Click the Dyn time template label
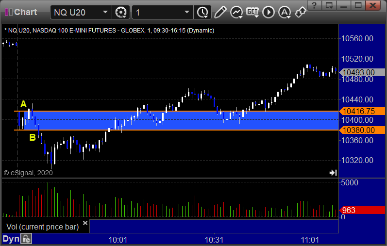387x246 pixels. pyautogui.click(x=11, y=239)
